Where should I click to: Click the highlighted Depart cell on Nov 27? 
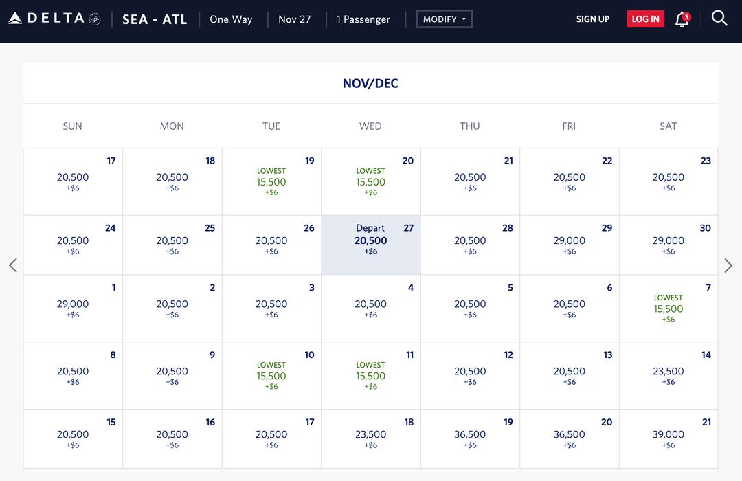(370, 244)
